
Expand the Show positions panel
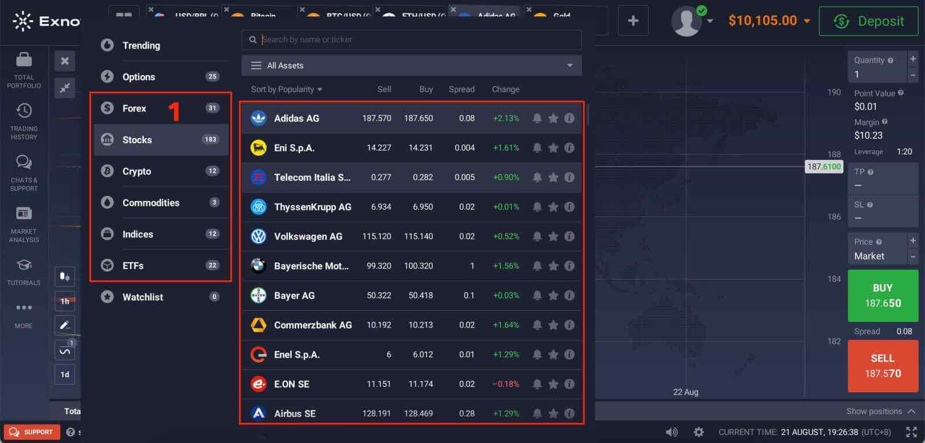coord(880,411)
